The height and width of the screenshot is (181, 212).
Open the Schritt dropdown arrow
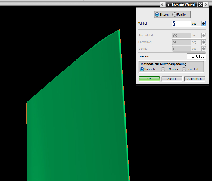point(204,49)
